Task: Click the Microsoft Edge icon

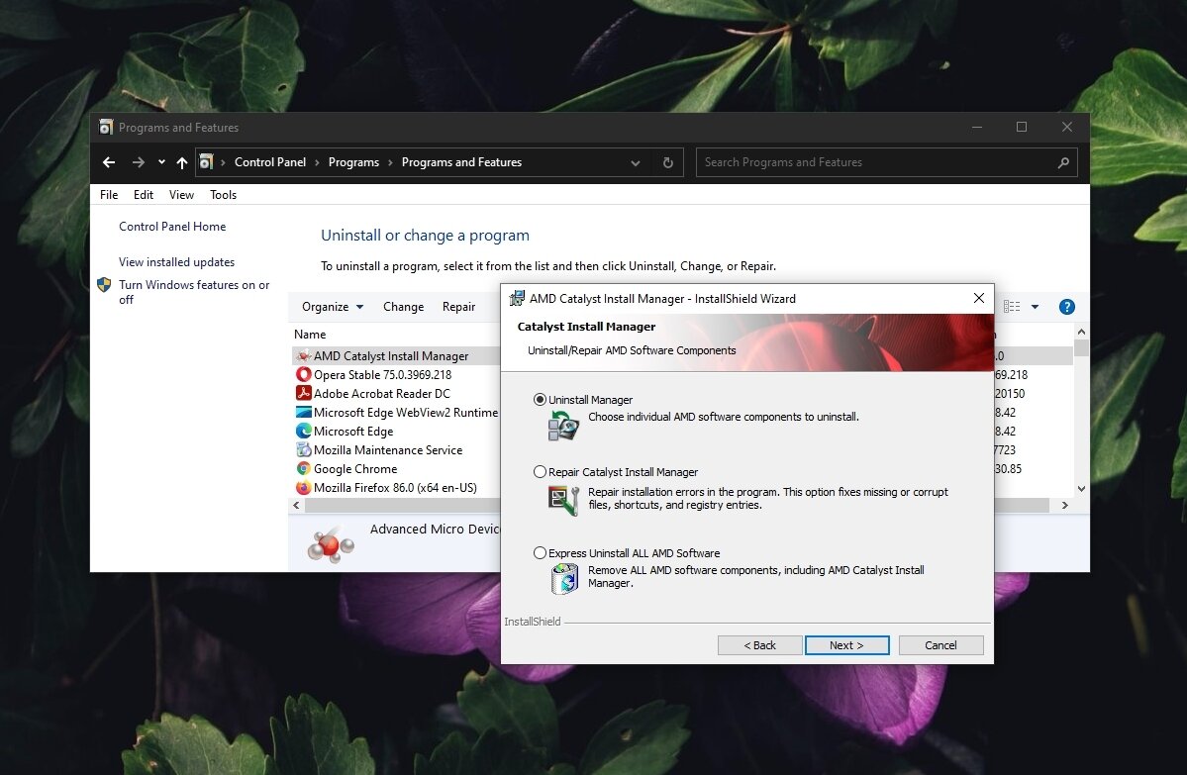Action: (x=303, y=431)
